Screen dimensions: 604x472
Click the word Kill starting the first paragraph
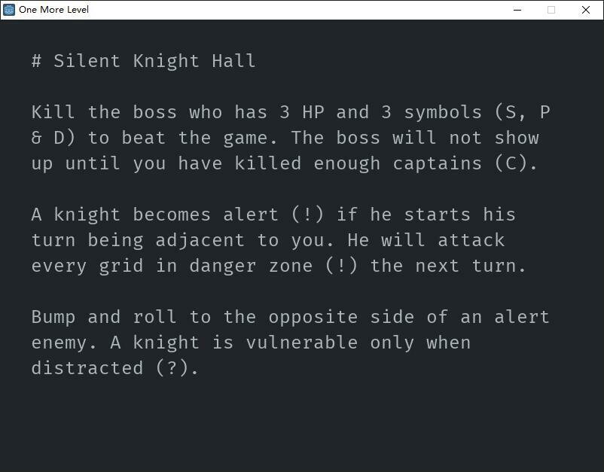pos(53,112)
